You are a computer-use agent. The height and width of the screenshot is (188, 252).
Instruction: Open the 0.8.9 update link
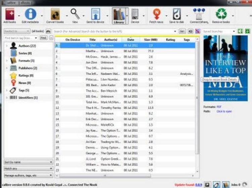tap(199, 184)
